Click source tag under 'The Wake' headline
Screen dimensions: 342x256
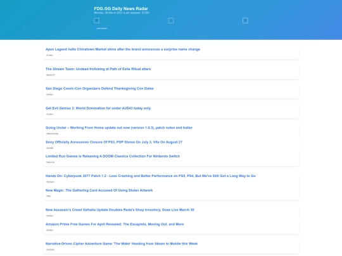click(50, 250)
